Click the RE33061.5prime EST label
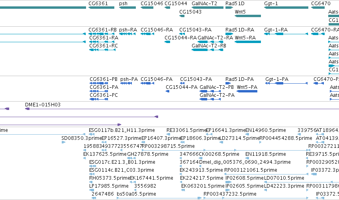 coord(186,130)
